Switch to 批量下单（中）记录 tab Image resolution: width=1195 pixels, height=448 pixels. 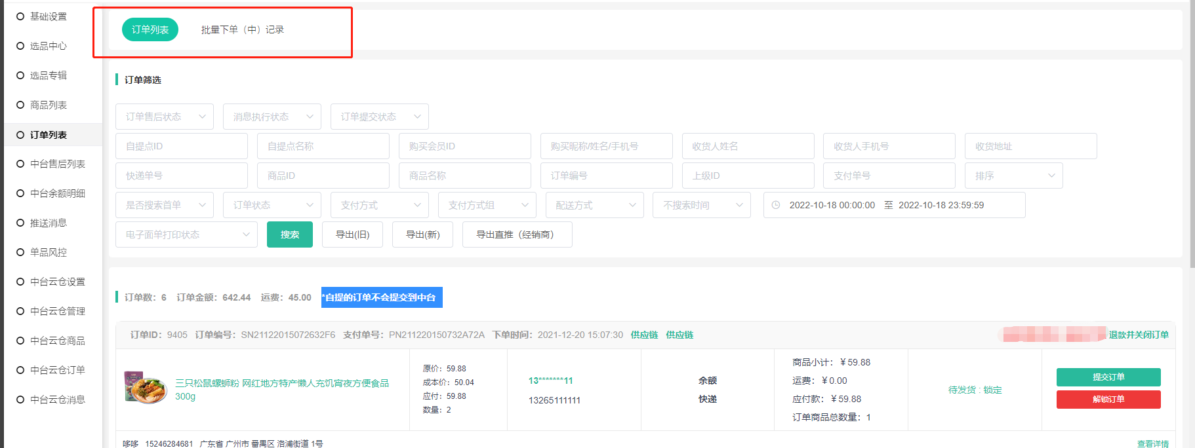(x=242, y=30)
